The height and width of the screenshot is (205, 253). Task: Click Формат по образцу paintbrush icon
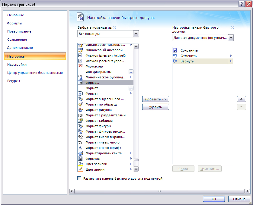pos(80,104)
